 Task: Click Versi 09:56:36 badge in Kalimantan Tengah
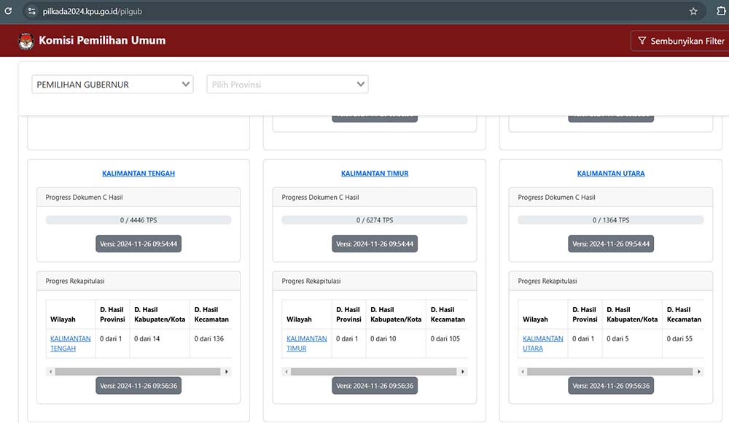click(x=139, y=386)
